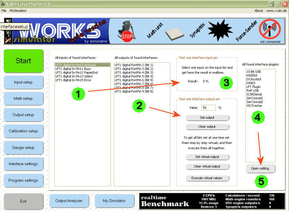Click the Open setting button

coord(261,168)
